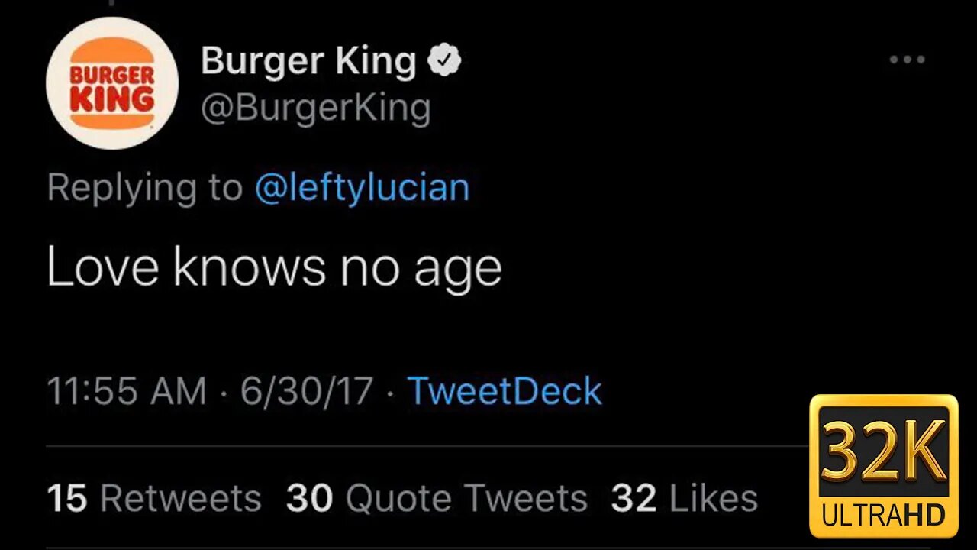
Task: Click the tweet text "Love knows no age"
Action: [274, 267]
